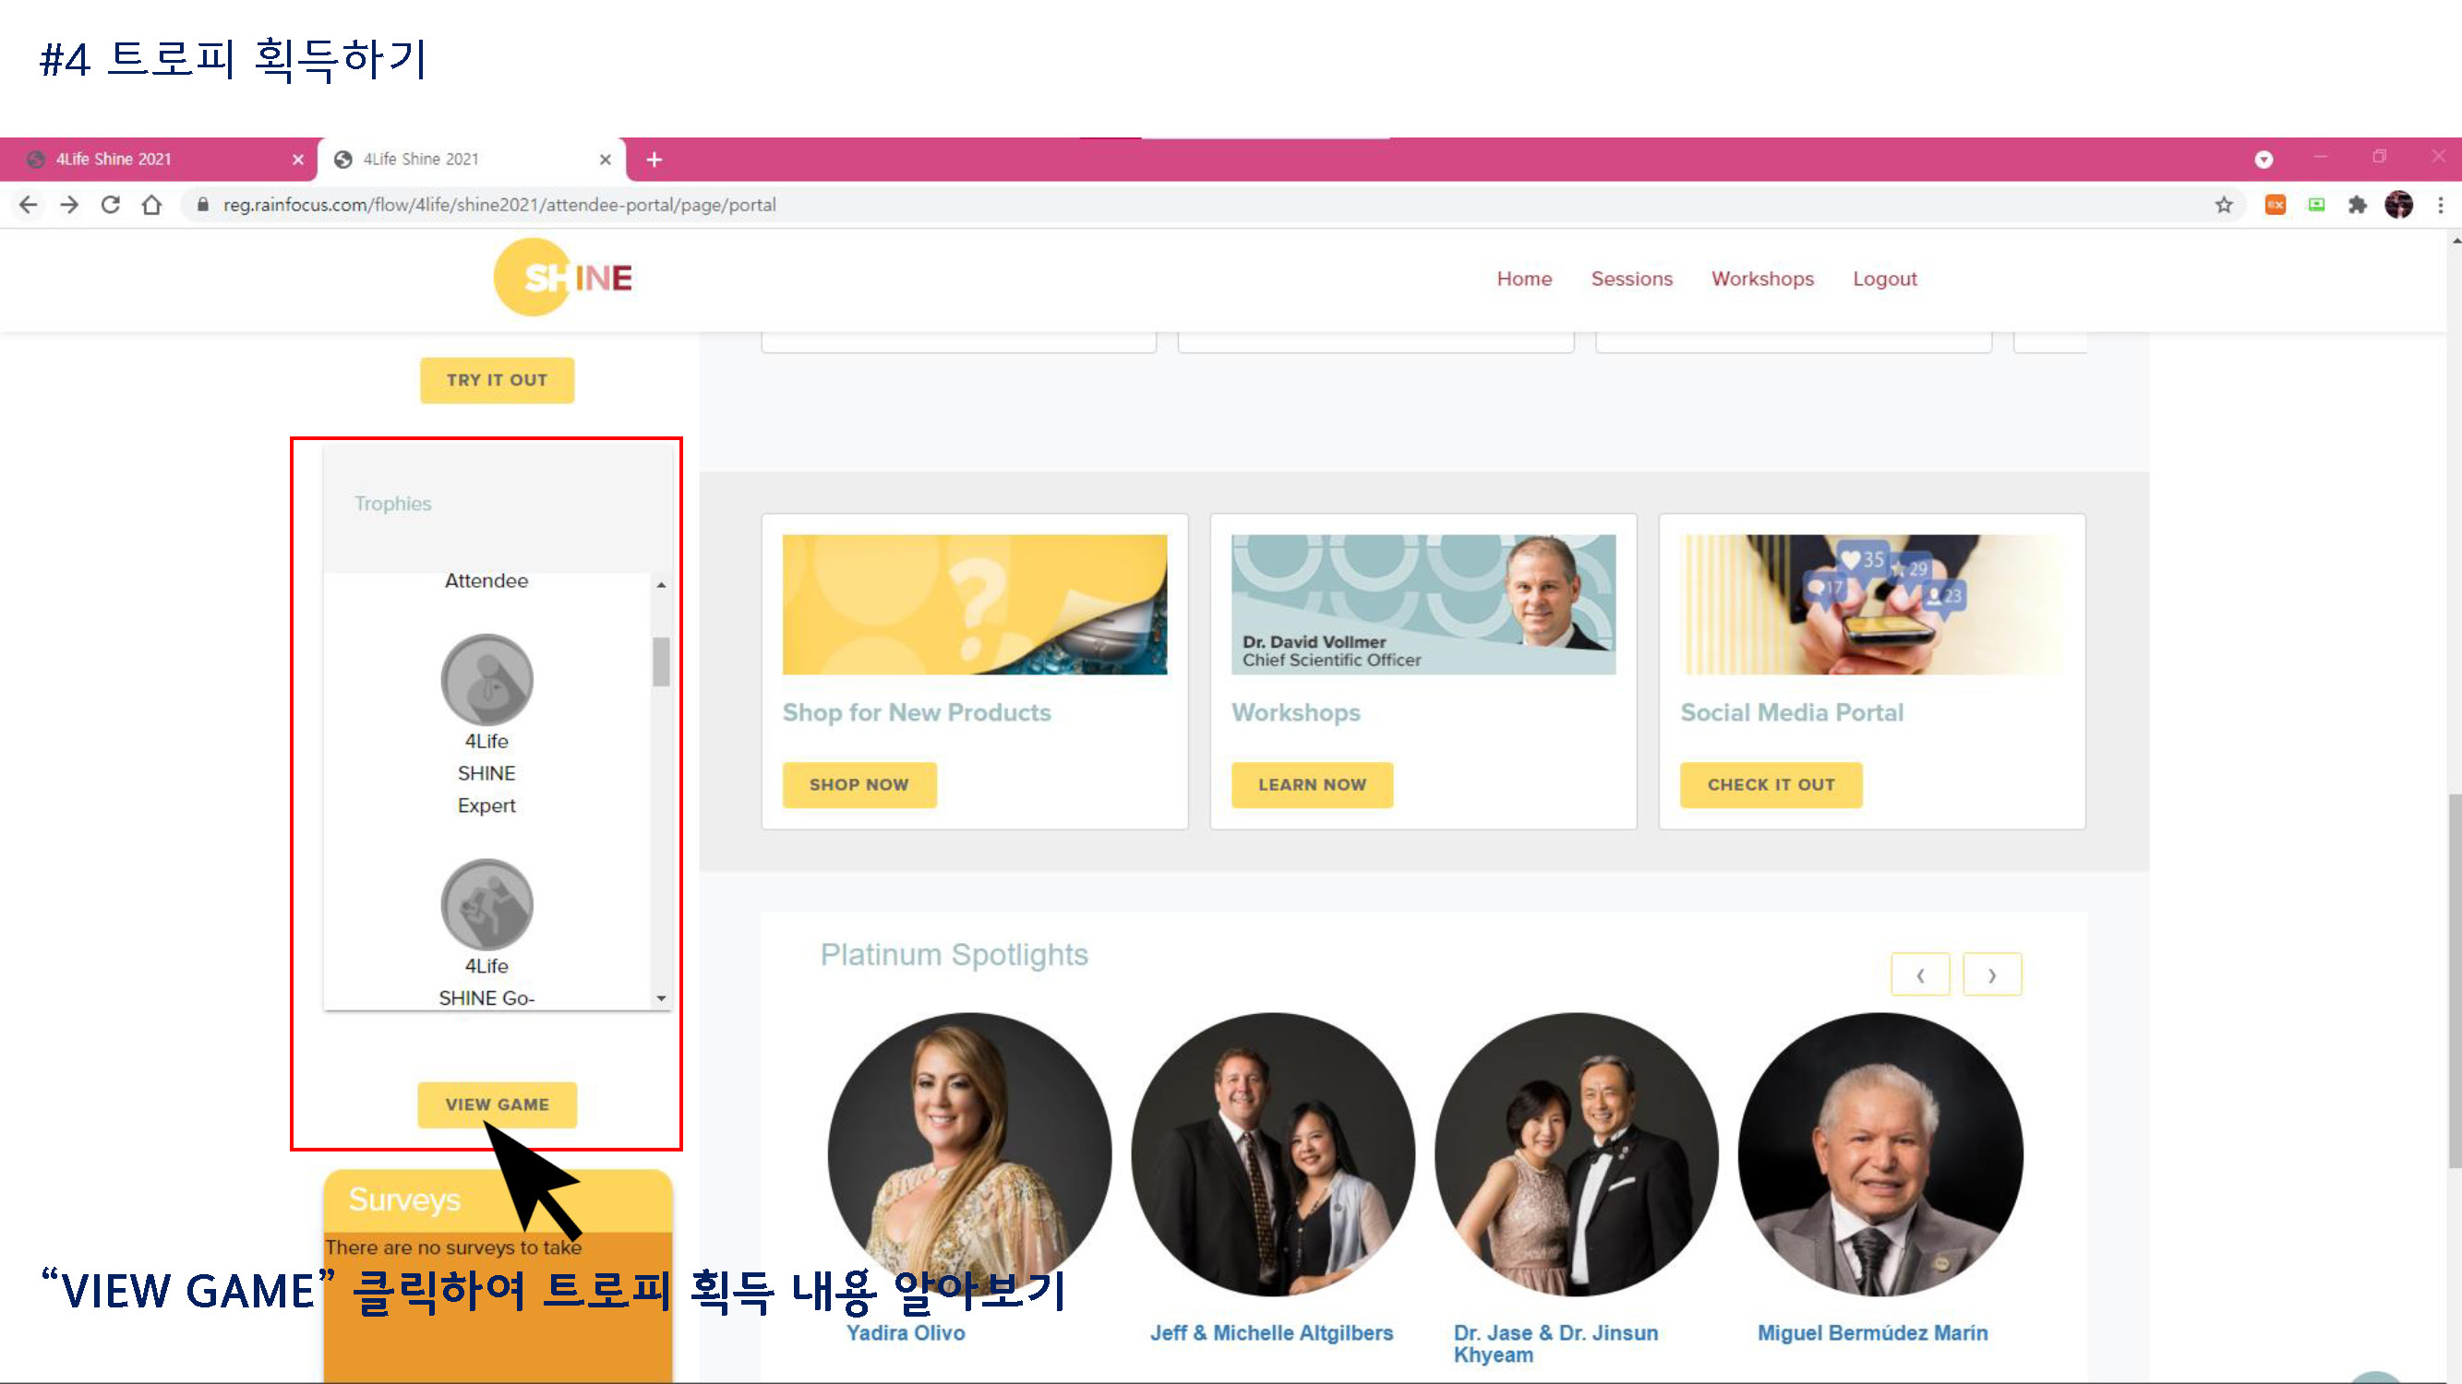2462x1384 pixels.
Task: Click the SHINE logo
Action: click(563, 277)
